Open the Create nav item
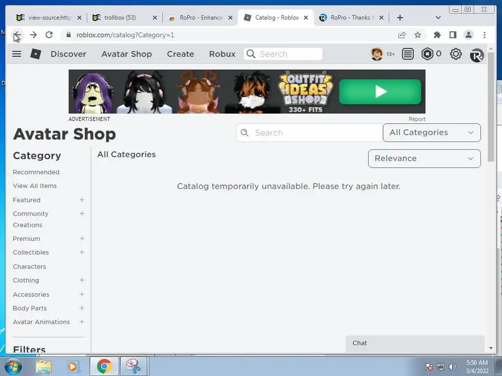 (180, 54)
